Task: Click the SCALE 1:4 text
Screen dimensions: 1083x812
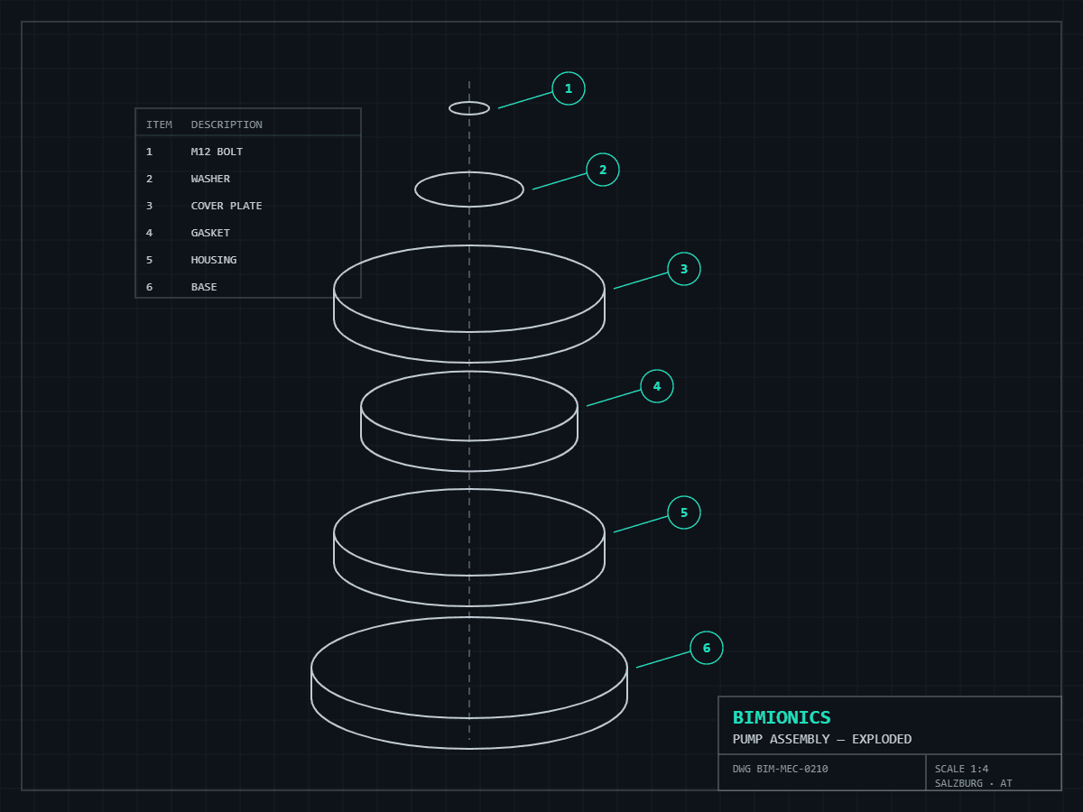Action: click(x=961, y=770)
